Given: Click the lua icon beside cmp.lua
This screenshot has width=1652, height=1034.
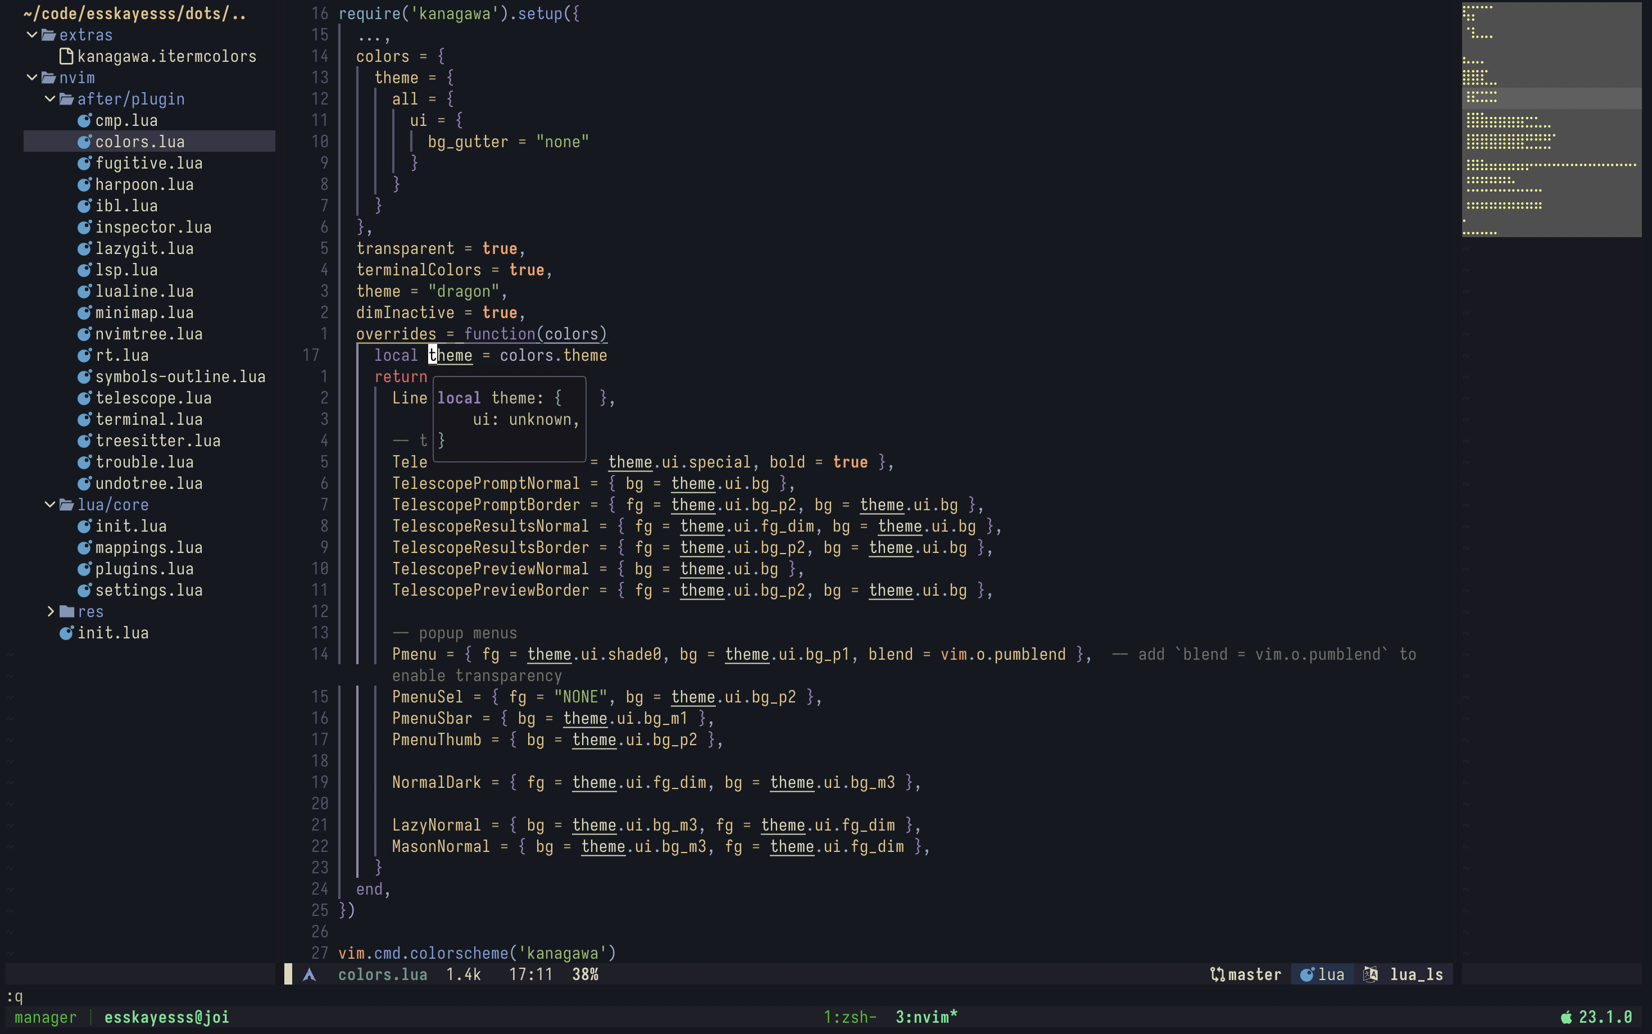Looking at the screenshot, I should pos(84,120).
